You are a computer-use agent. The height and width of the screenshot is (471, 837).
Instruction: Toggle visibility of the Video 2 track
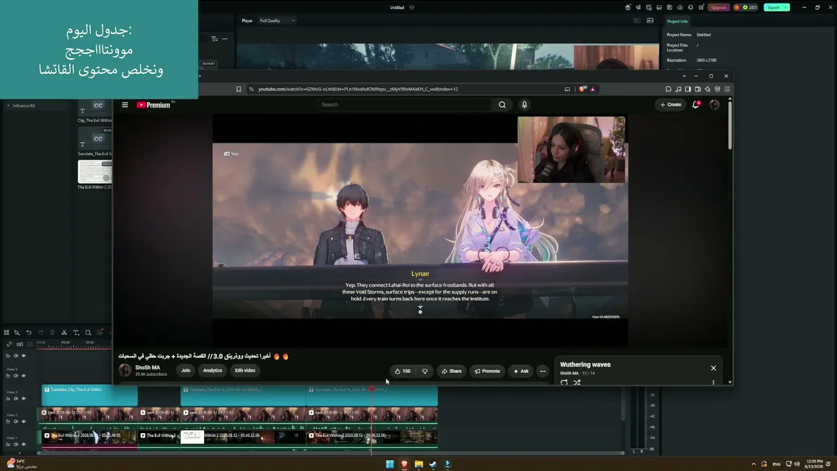tap(24, 421)
